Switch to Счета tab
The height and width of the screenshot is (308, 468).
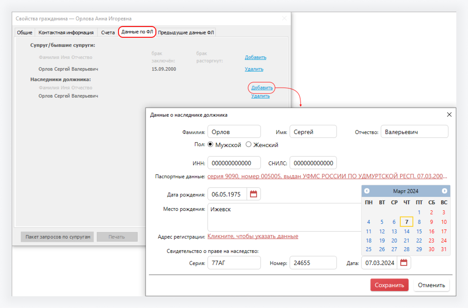(x=108, y=32)
